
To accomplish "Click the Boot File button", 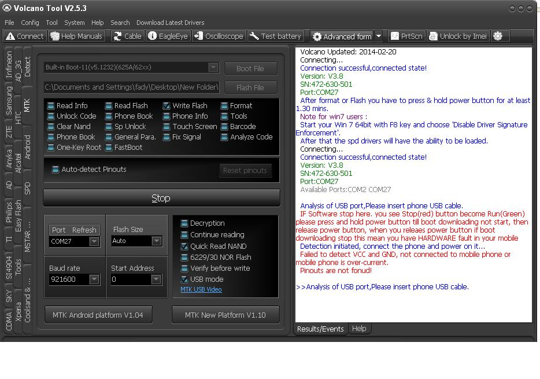I will [x=250, y=68].
